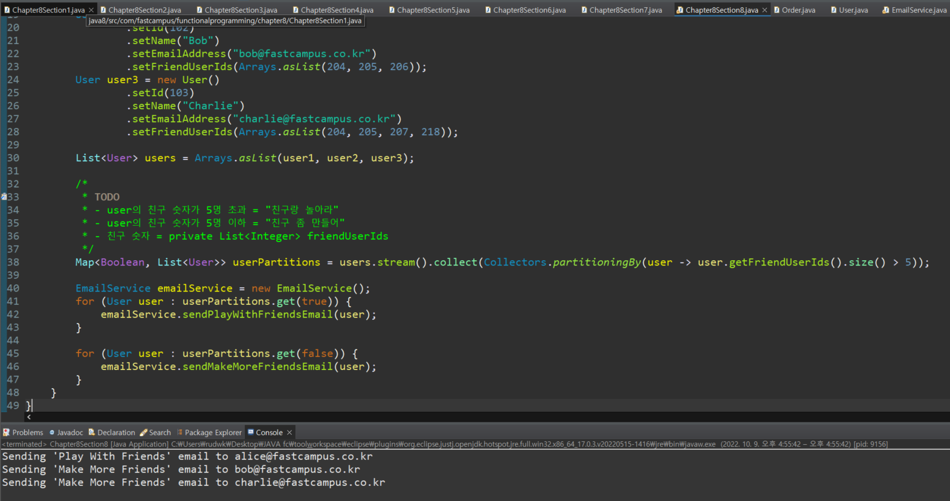The height and width of the screenshot is (501, 950).
Task: Click Java file icon of Chapter8Section5.java tab
Action: click(x=392, y=10)
